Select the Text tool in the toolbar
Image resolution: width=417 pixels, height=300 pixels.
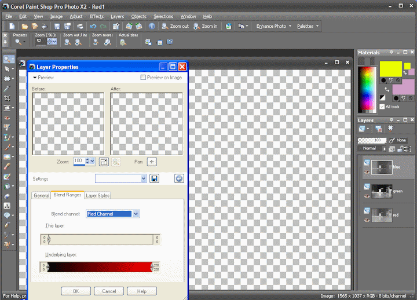pyautogui.click(x=7, y=206)
